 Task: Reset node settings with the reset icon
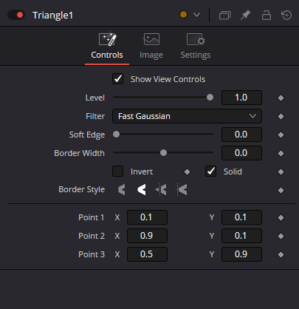tap(286, 15)
